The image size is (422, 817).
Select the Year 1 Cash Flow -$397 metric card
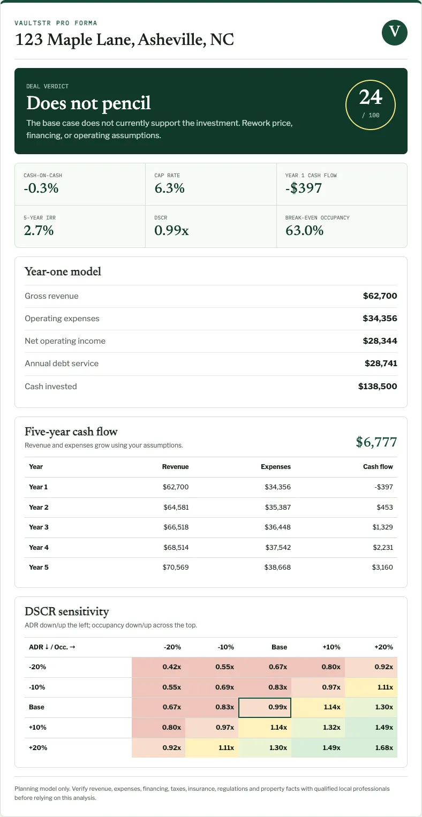point(342,184)
